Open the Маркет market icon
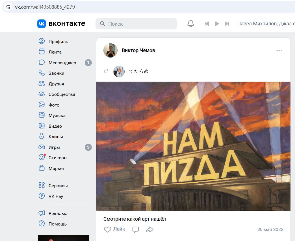The height and width of the screenshot is (241, 295). (42, 168)
